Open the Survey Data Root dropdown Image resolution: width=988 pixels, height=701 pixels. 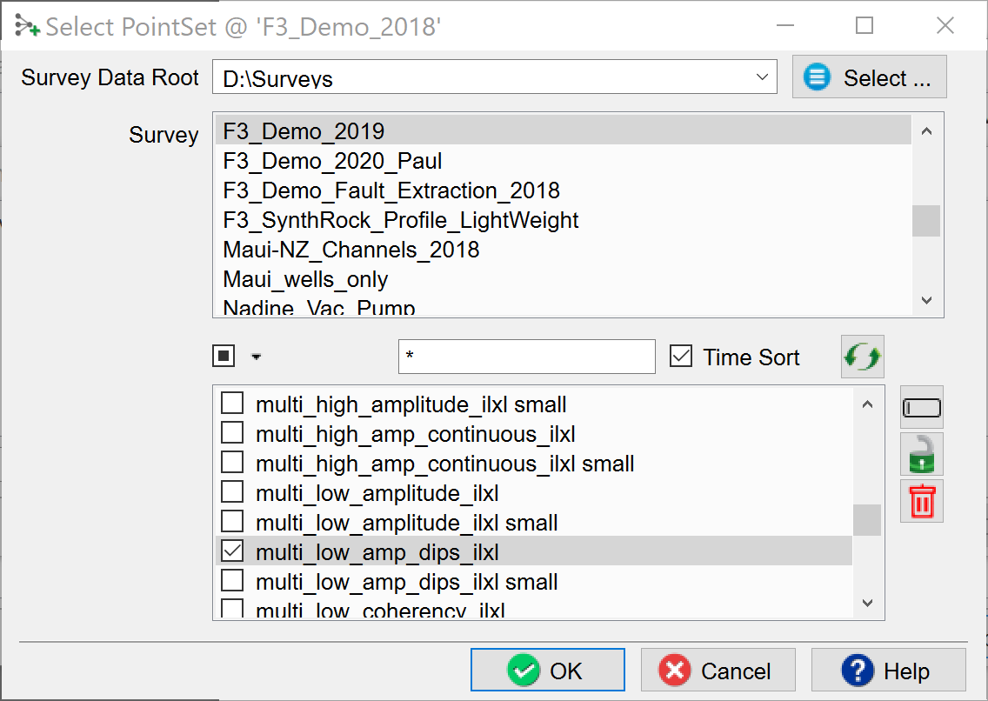pyautogui.click(x=762, y=77)
